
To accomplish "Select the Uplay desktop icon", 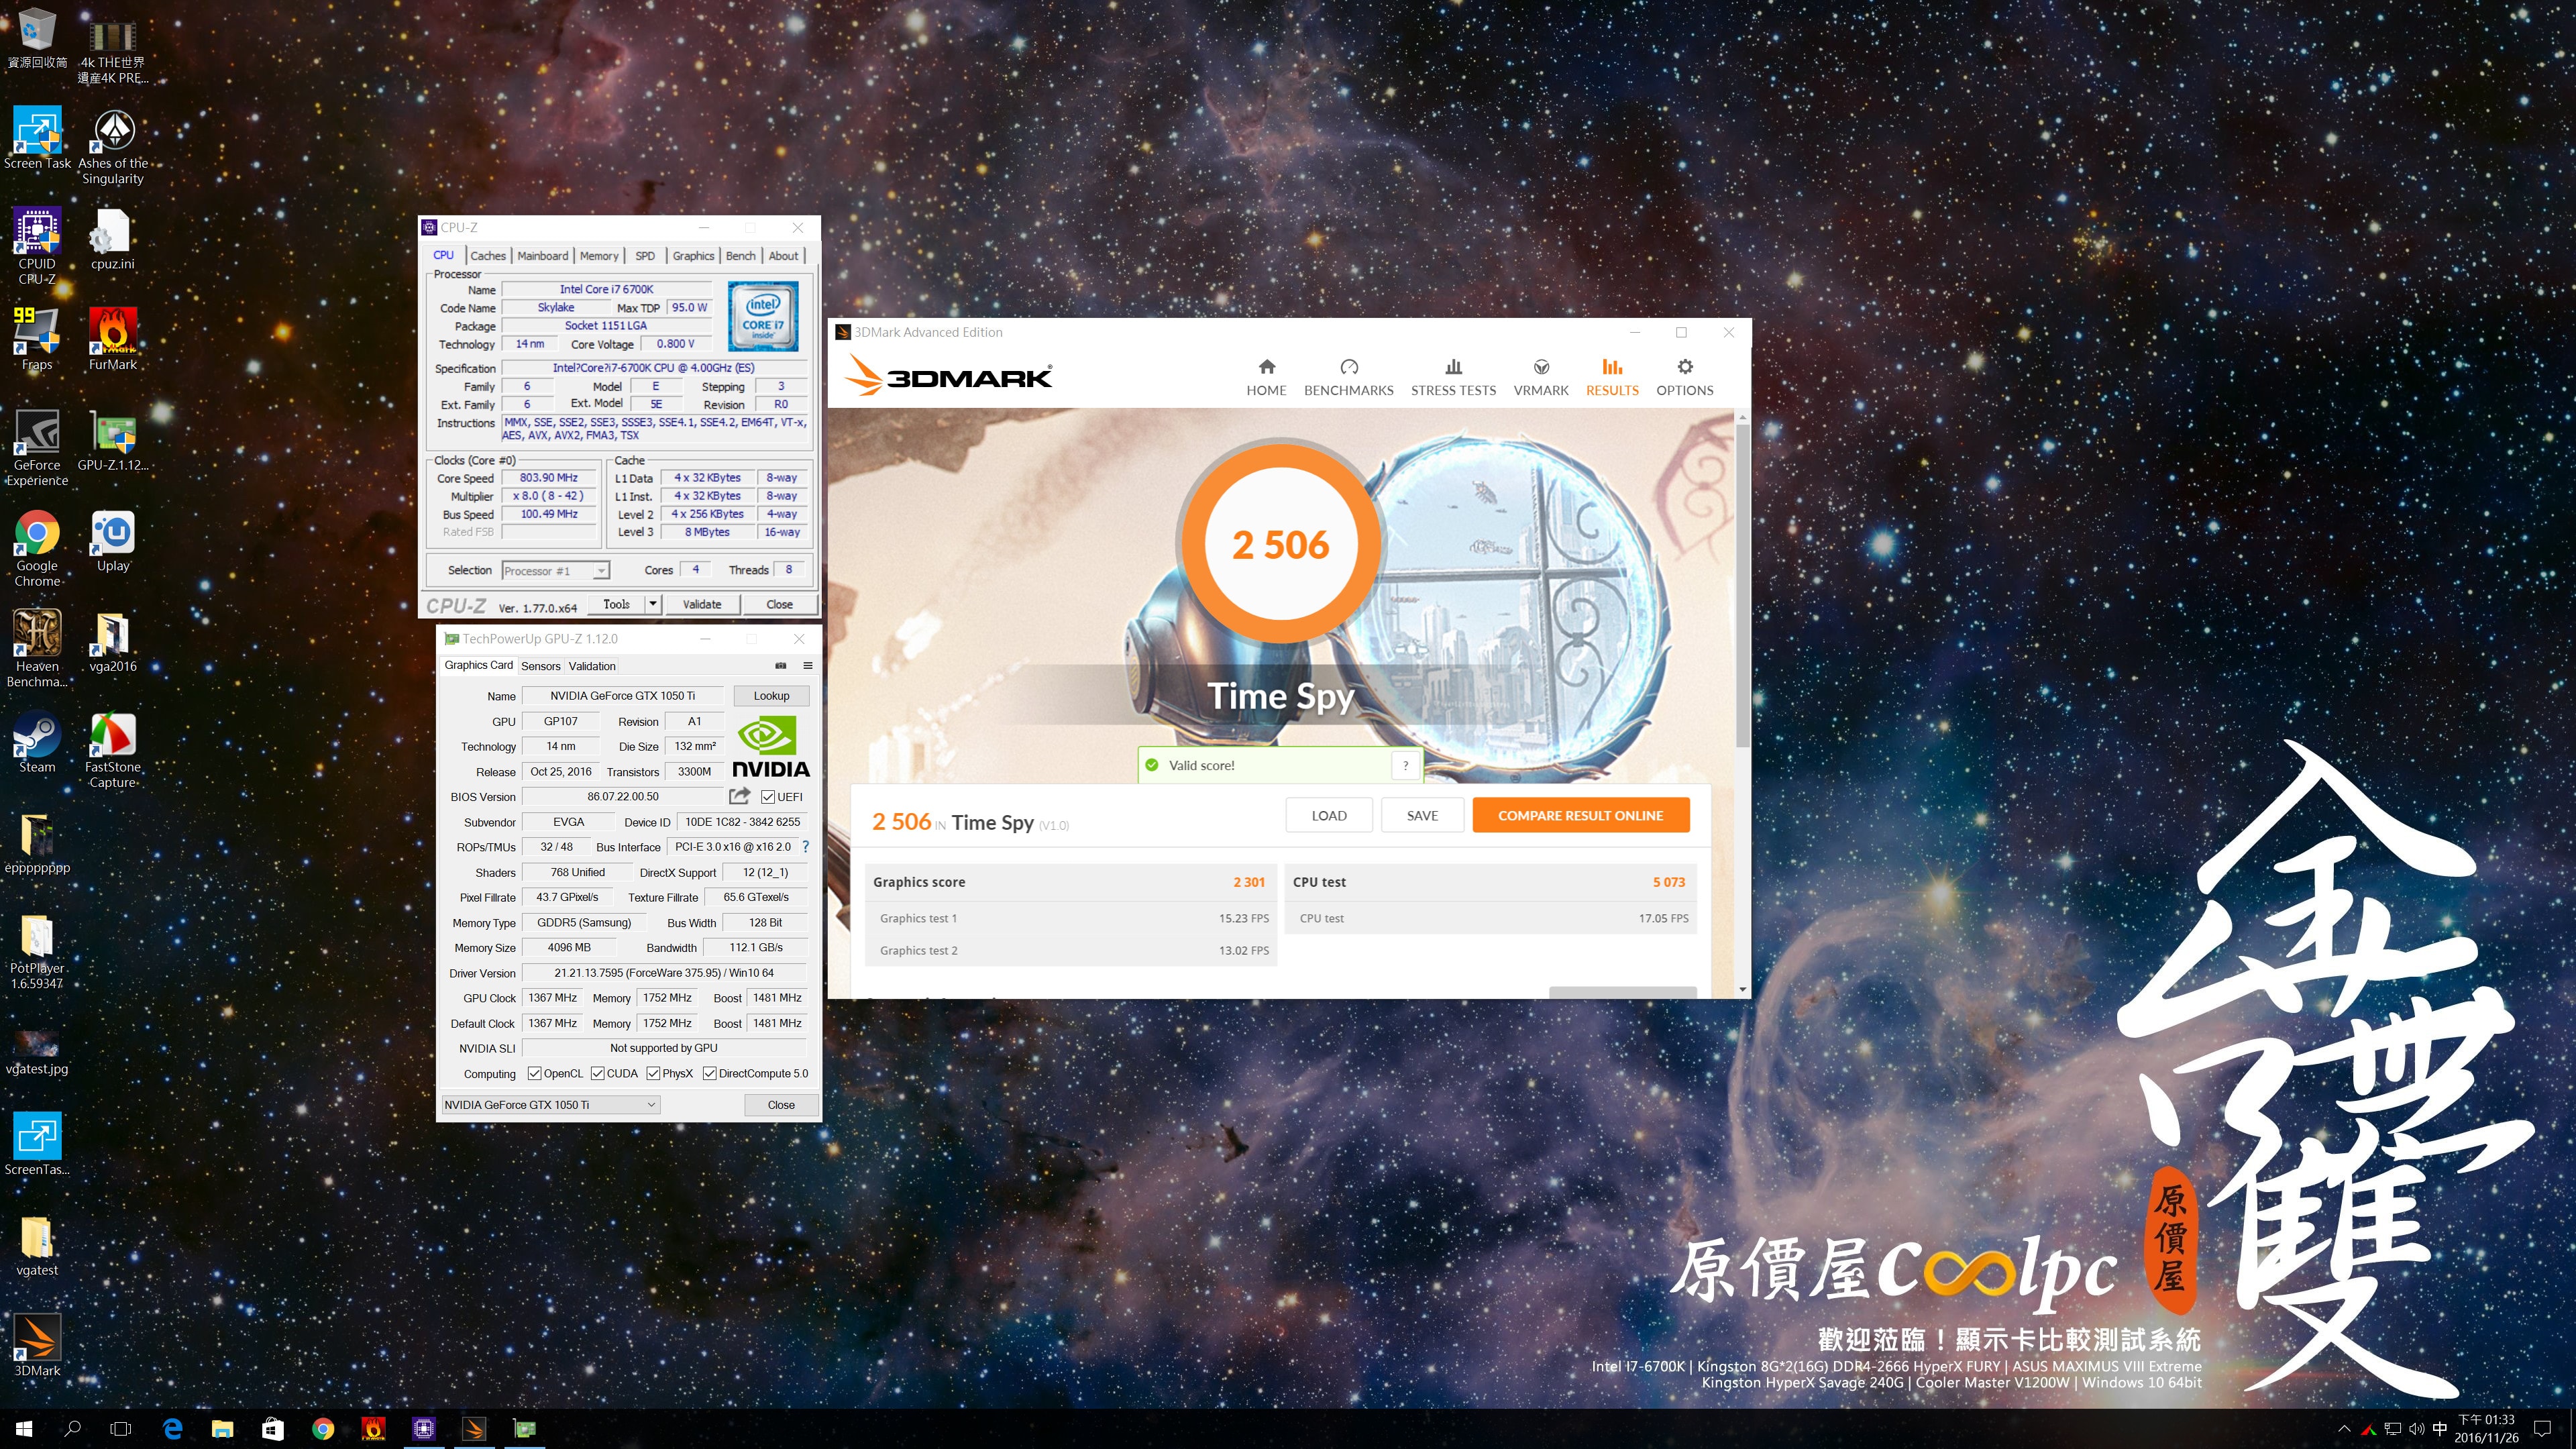I will tap(113, 541).
